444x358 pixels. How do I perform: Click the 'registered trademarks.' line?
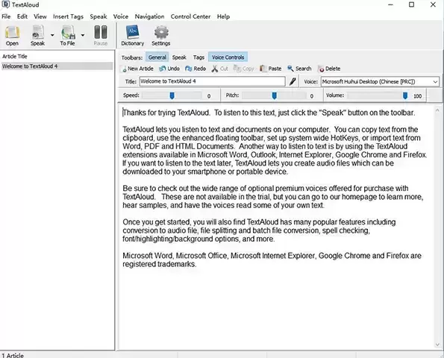point(159,264)
